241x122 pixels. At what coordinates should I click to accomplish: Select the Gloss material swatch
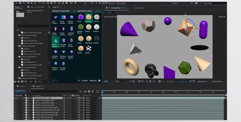tap(81, 18)
